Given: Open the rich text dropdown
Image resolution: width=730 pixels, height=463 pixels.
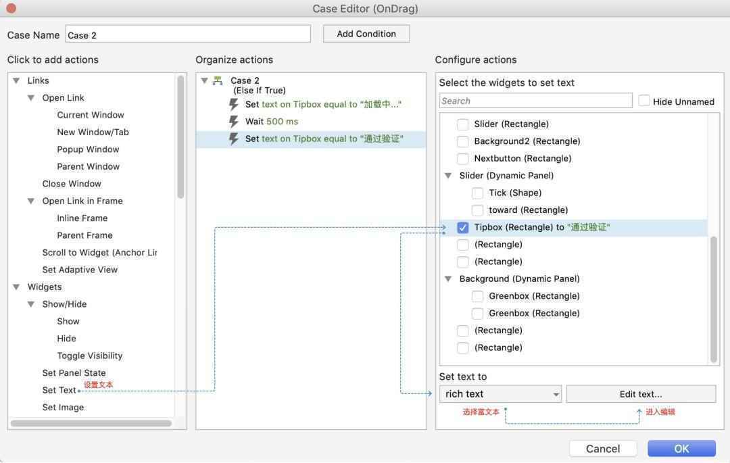Looking at the screenshot, I should [x=500, y=394].
